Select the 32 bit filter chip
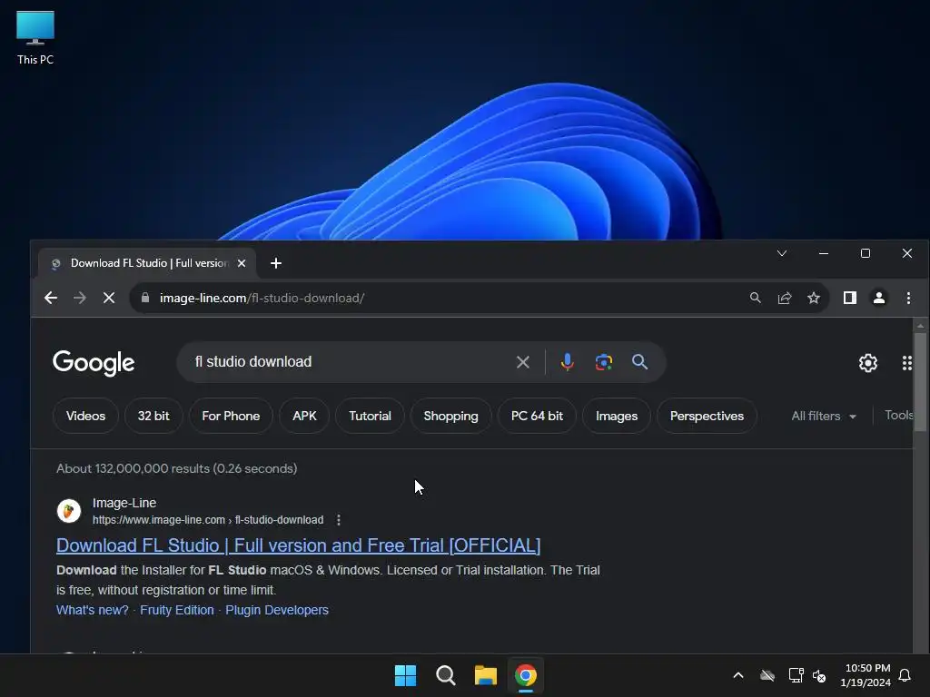930x697 pixels. (153, 416)
